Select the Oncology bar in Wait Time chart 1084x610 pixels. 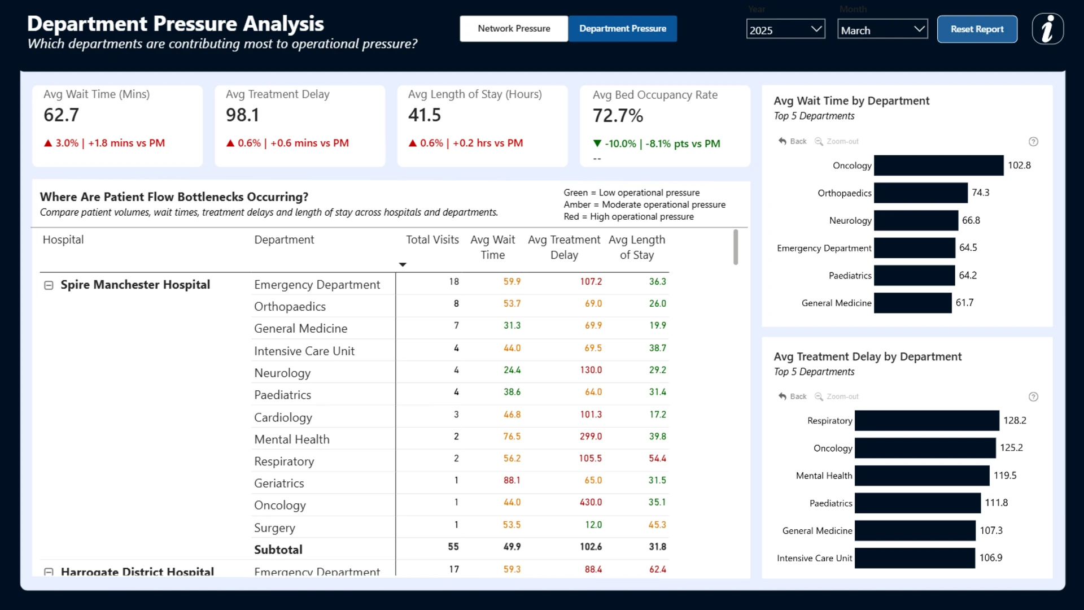[x=939, y=165]
